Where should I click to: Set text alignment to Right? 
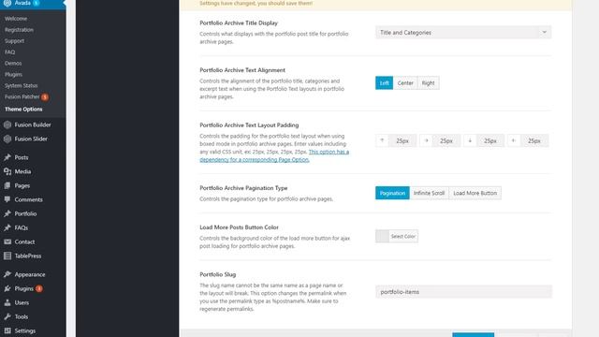click(429, 83)
